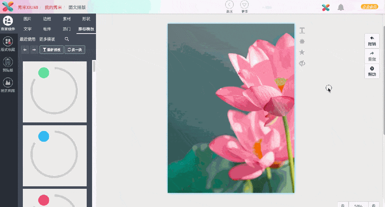
Task: Choose the red dot circle template
Action: tap(55, 198)
